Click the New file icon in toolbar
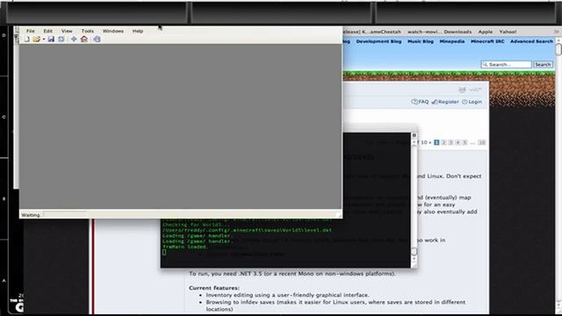 click(x=27, y=39)
